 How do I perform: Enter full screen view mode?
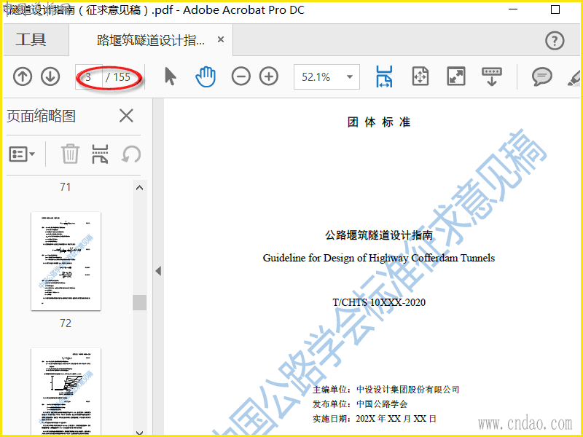456,76
